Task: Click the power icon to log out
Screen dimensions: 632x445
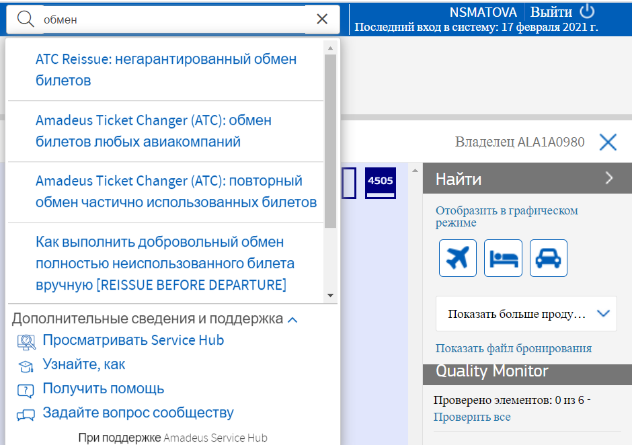Action: pyautogui.click(x=588, y=11)
